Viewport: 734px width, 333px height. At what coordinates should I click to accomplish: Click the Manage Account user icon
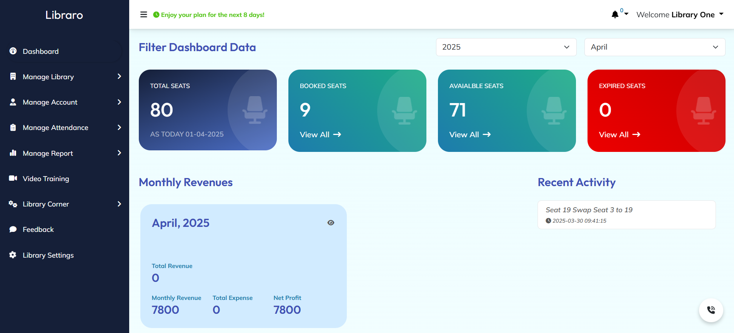(13, 102)
